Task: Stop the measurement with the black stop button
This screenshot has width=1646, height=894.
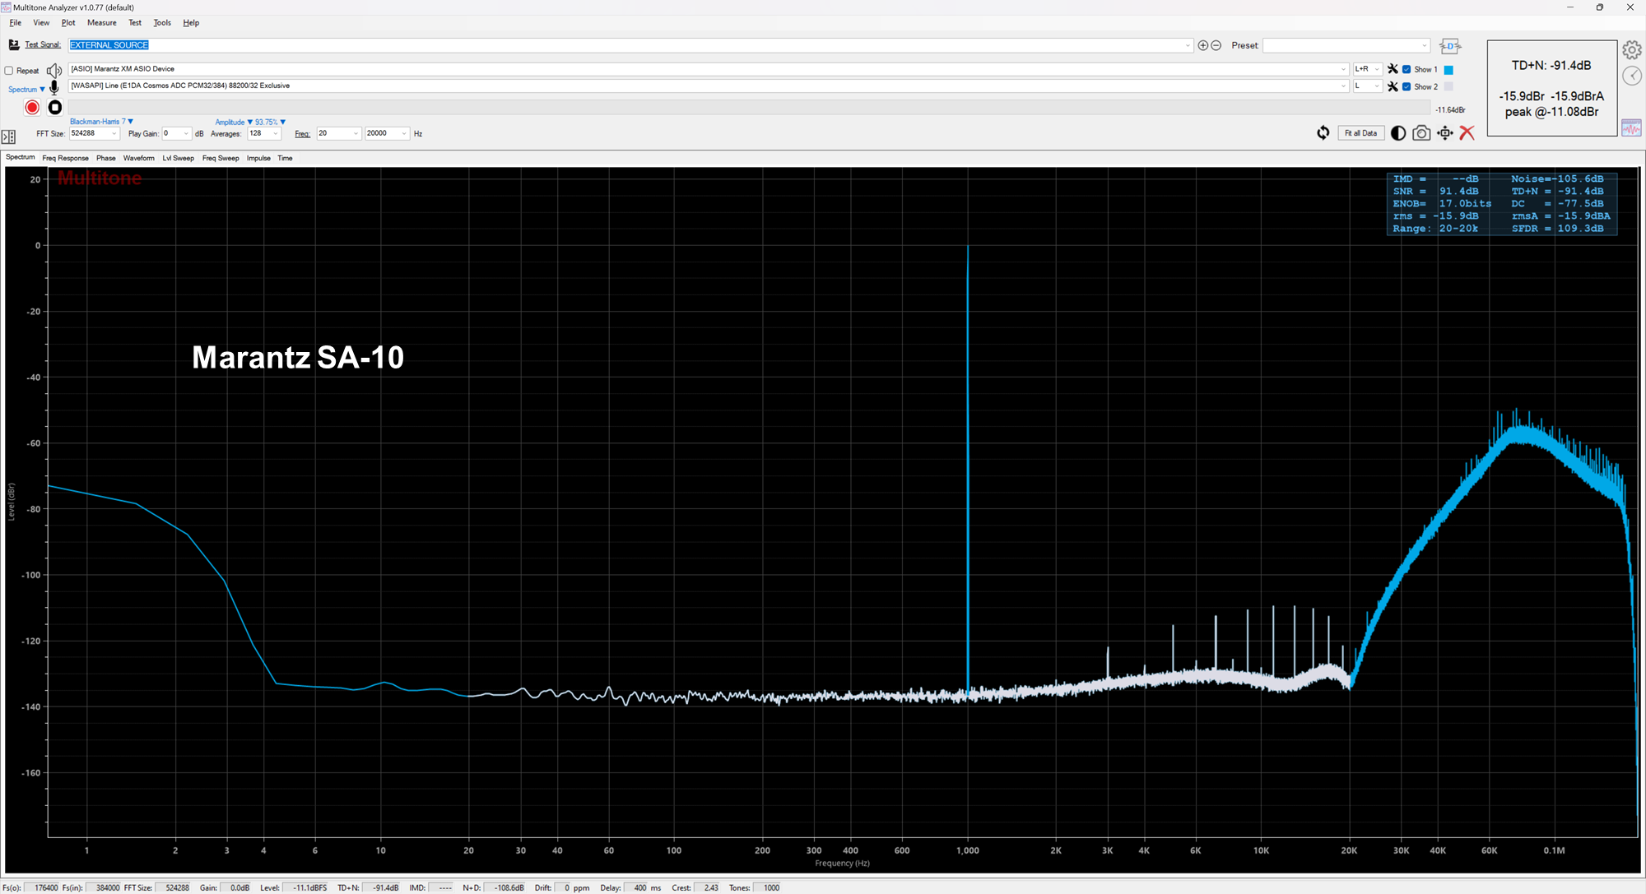Action: [55, 108]
